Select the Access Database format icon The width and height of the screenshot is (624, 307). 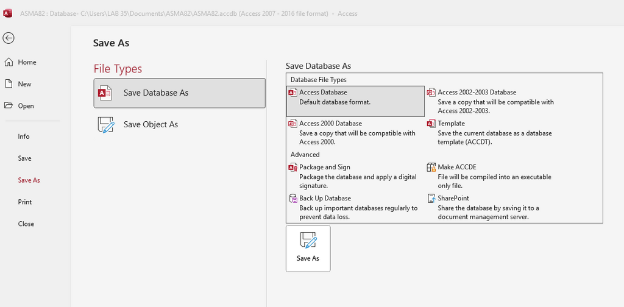(x=293, y=93)
